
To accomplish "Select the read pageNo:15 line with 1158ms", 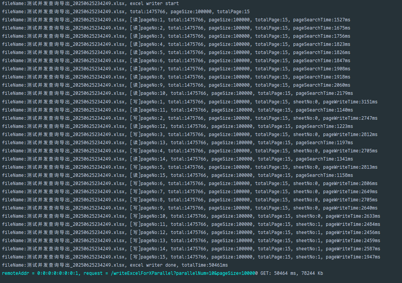I will click(x=177, y=175).
